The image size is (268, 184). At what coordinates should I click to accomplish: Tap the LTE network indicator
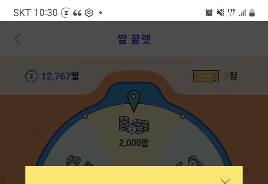coord(232,13)
